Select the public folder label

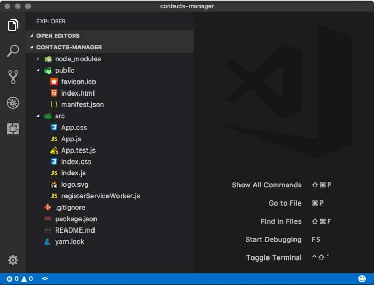coord(64,70)
